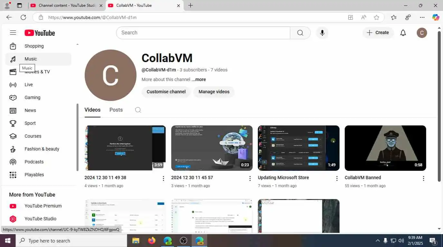
Task: Open Courses in the sidebar
Action: 38,136
